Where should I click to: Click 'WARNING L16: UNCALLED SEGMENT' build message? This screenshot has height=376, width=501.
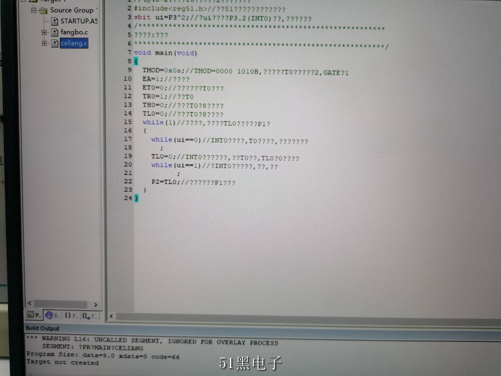(152, 341)
